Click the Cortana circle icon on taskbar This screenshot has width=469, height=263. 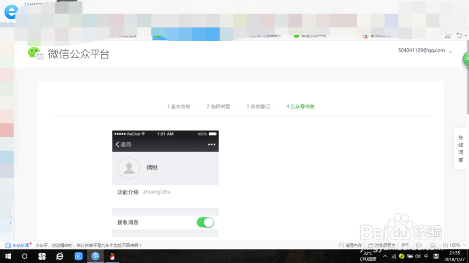25,256
